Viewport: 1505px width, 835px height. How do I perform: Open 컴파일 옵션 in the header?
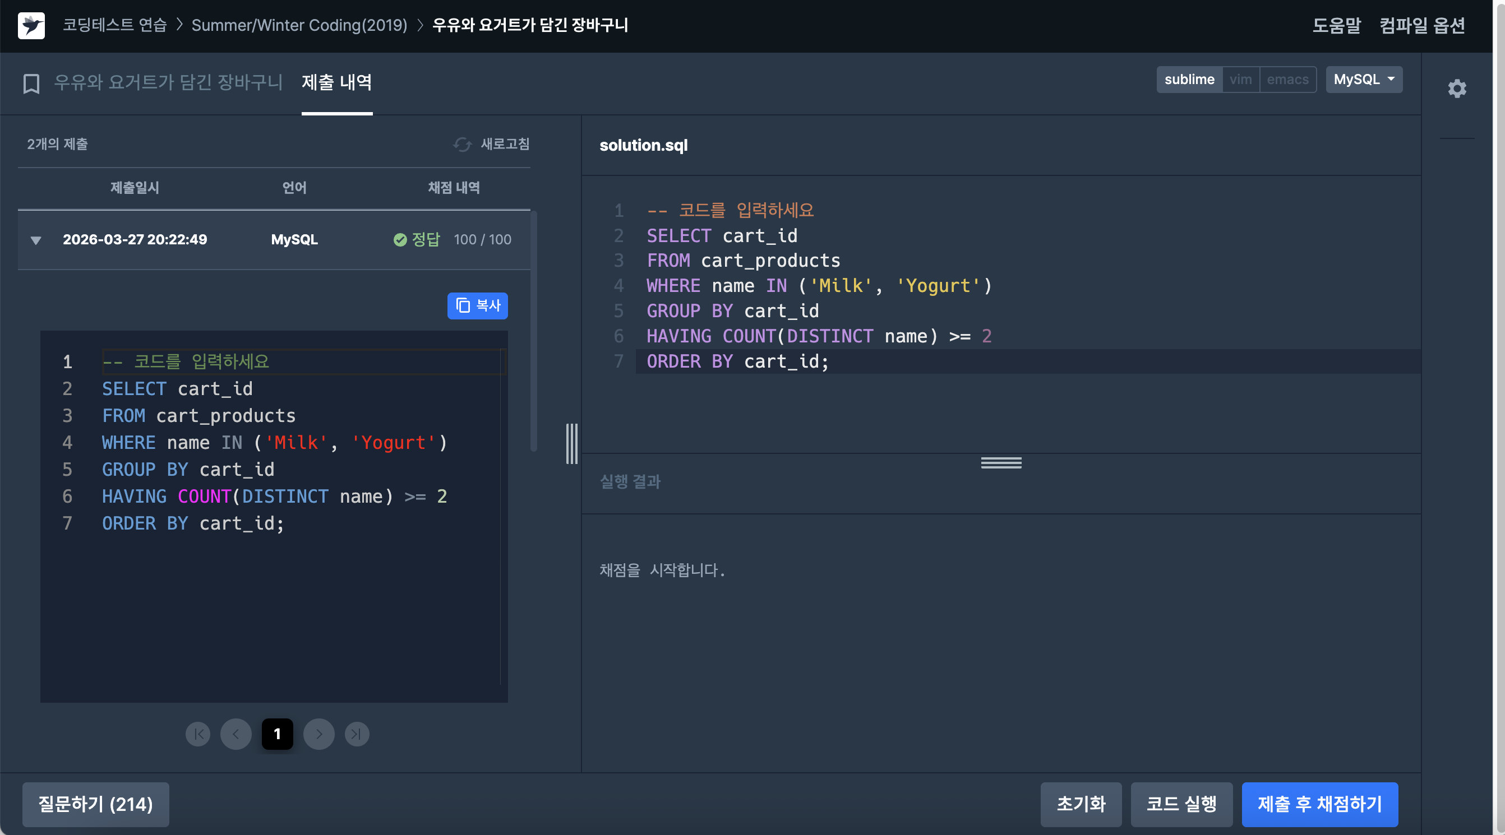(x=1422, y=25)
